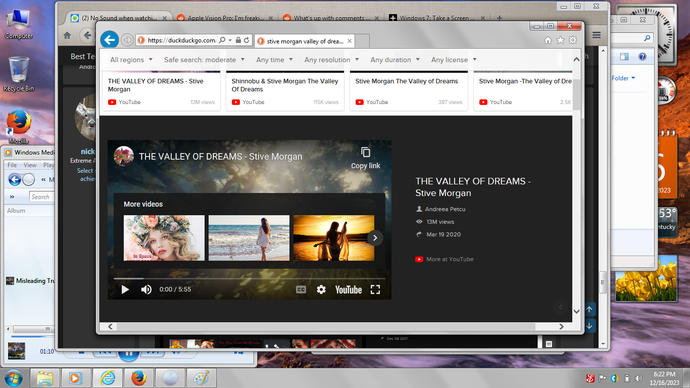Go back in Internet Explorer
Image resolution: width=690 pixels, height=388 pixels.
tap(109, 40)
